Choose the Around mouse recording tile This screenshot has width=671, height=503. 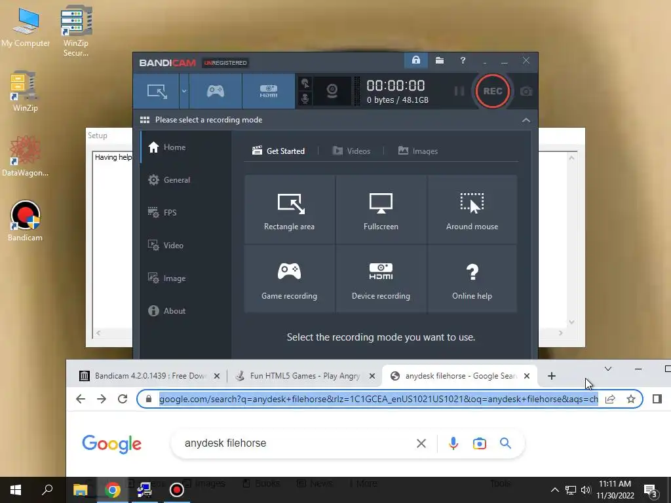click(x=472, y=209)
